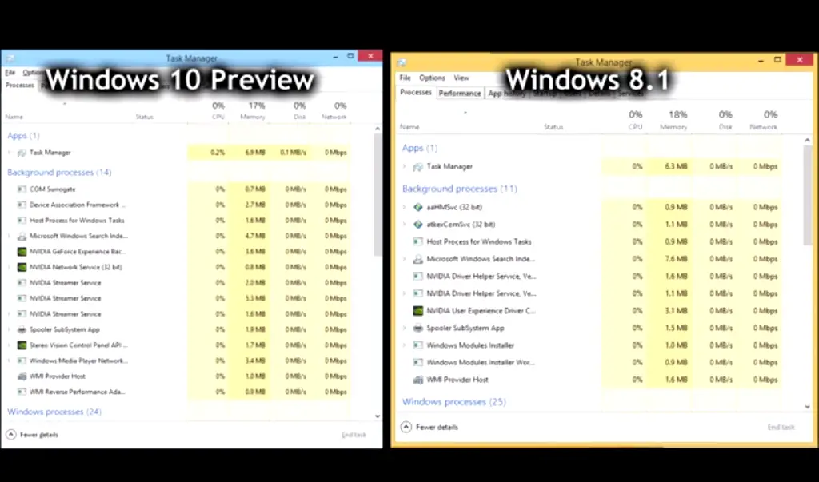Click End task in Windows 10 Preview window
819x482 pixels.
[x=354, y=435]
